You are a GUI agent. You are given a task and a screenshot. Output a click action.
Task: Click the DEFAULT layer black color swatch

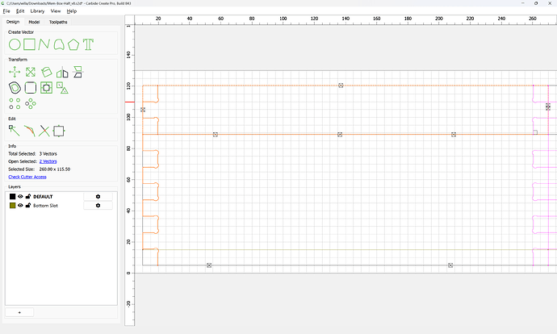click(12, 196)
